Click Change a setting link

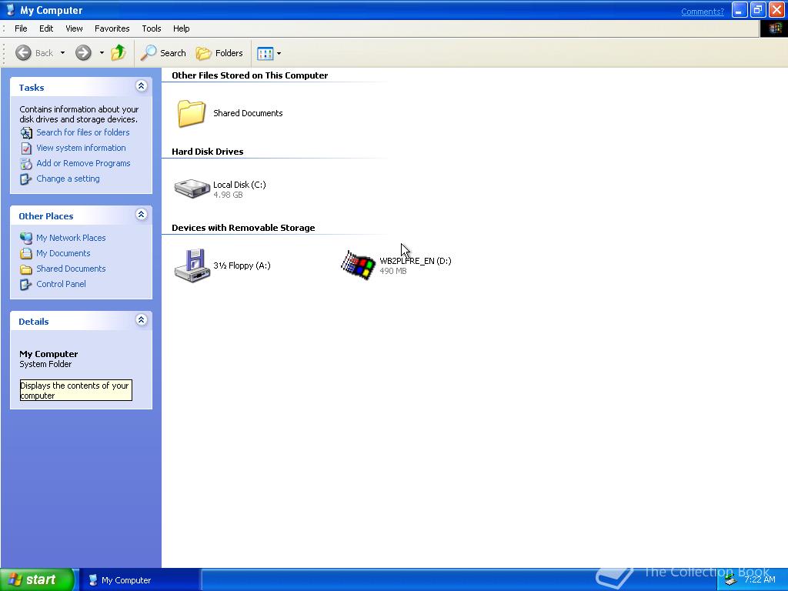[x=68, y=179]
